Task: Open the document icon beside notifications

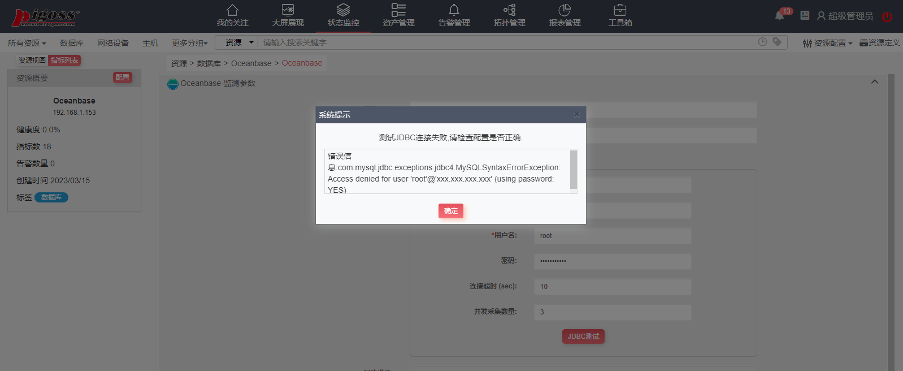Action: pos(805,15)
